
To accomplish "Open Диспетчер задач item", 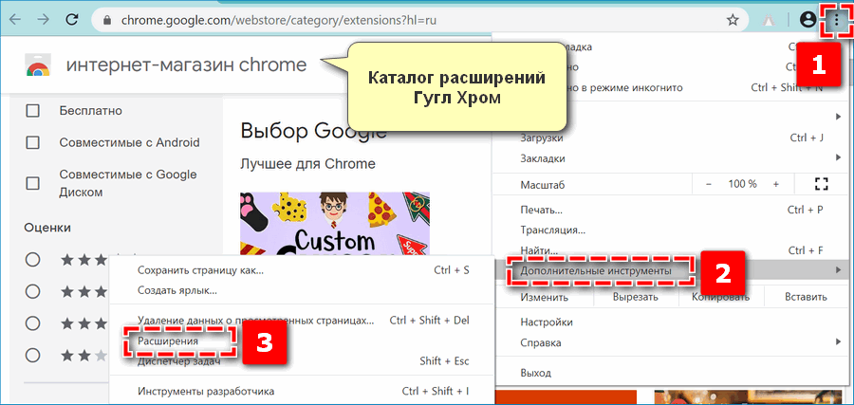I will click(303, 361).
